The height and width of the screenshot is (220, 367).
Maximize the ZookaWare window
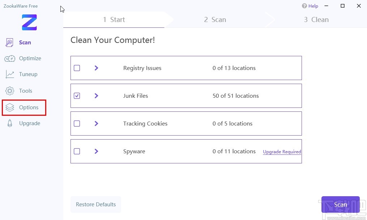click(342, 6)
